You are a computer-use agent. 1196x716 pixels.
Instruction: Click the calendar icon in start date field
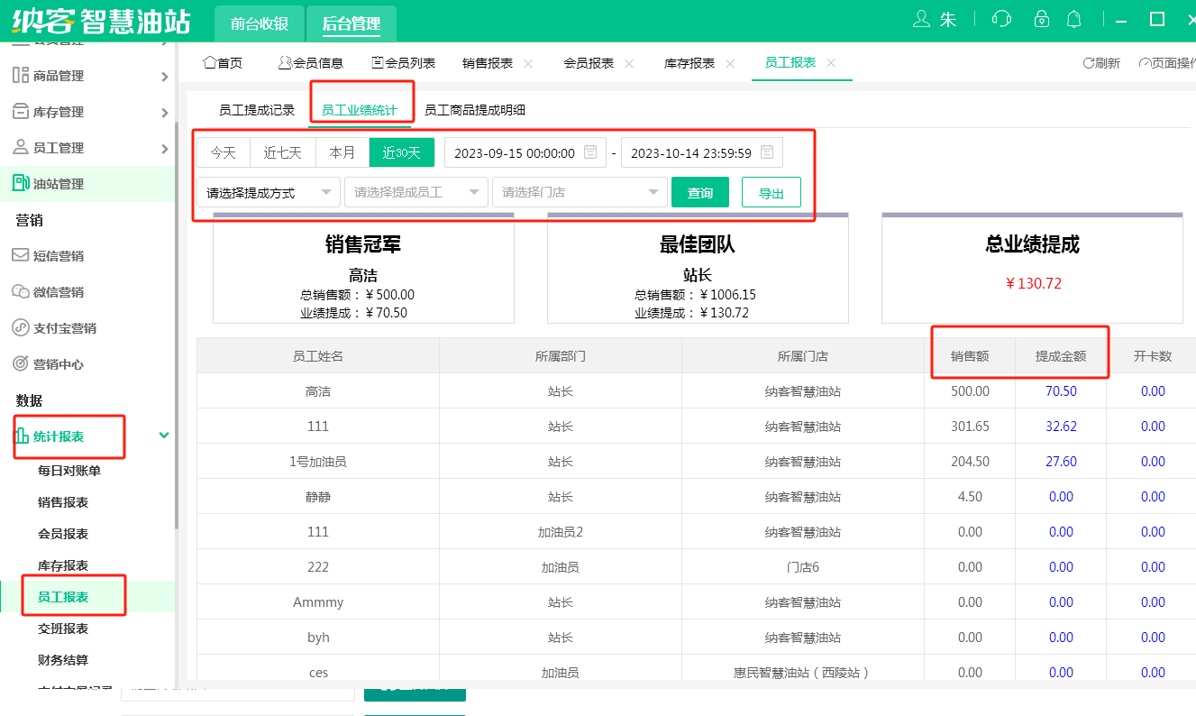coord(590,152)
